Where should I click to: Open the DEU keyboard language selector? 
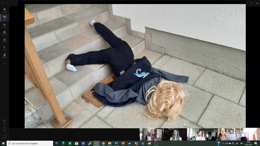(x=241, y=143)
